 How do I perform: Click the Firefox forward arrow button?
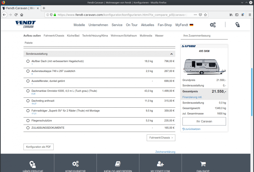pyautogui.click(x=10, y=15)
